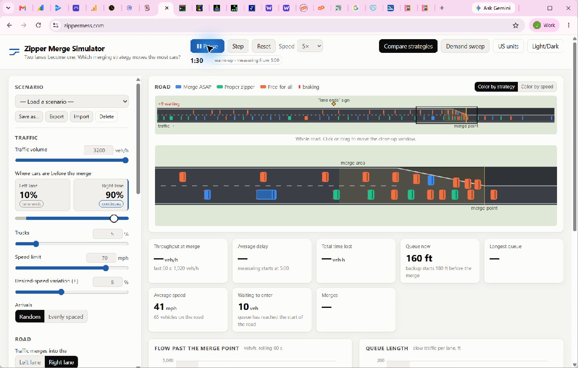Image resolution: width=578 pixels, height=368 pixels.
Task: Delete the selected scenario
Action: pos(107,117)
